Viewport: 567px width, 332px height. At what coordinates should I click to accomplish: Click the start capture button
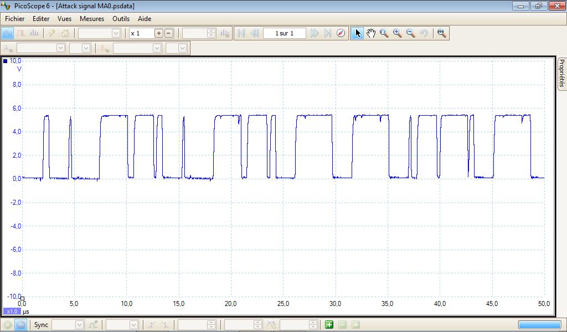[x=8, y=325]
